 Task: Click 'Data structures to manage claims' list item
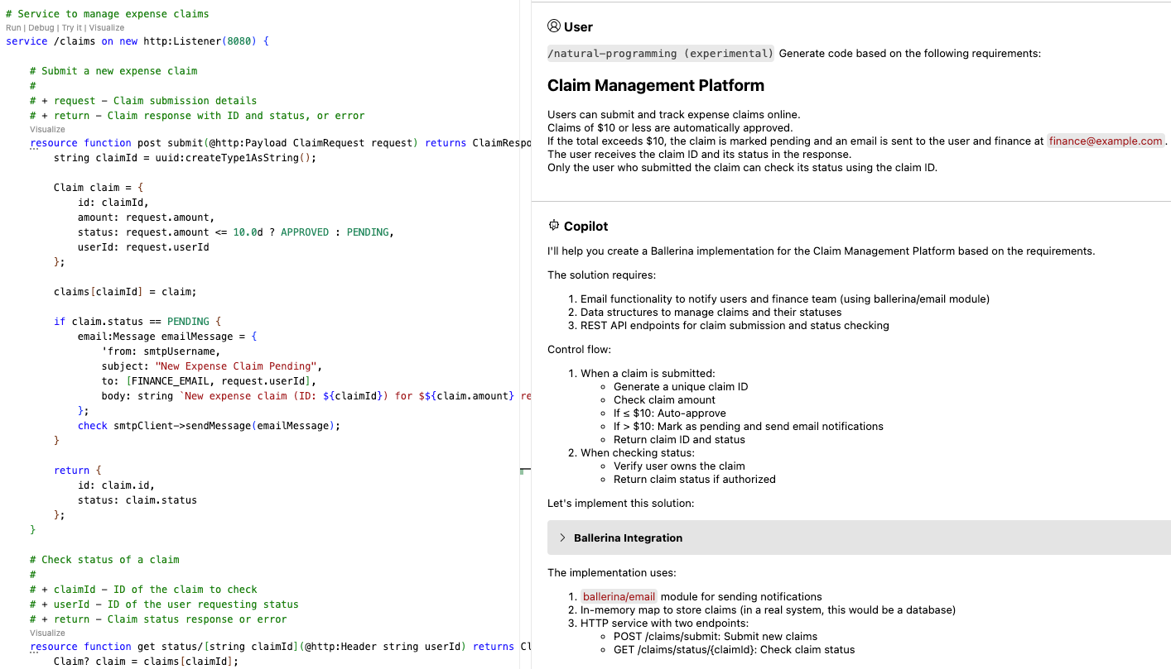pyautogui.click(x=711, y=312)
